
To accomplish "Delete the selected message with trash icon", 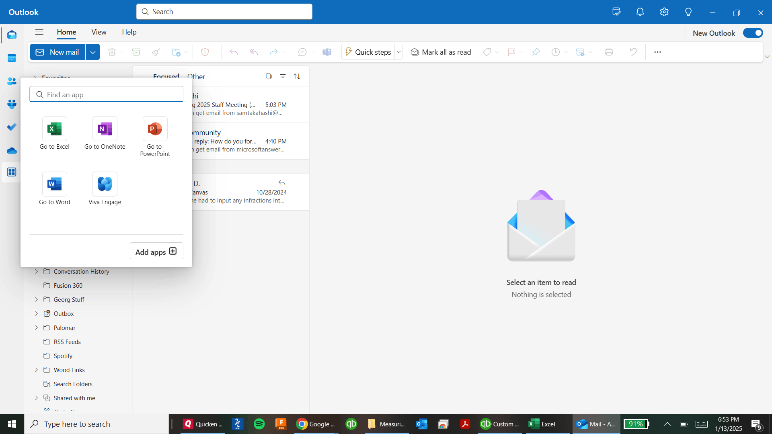I will pos(112,52).
